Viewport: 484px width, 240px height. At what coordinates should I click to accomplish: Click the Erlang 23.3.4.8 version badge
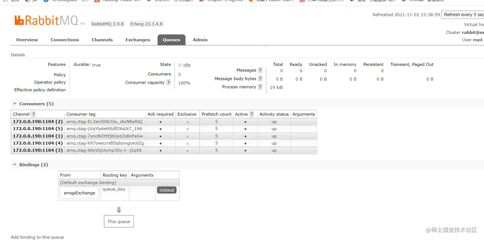tap(147, 24)
